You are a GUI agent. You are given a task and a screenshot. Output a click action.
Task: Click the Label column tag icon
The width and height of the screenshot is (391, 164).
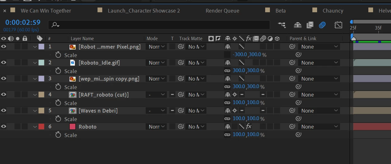point(40,38)
